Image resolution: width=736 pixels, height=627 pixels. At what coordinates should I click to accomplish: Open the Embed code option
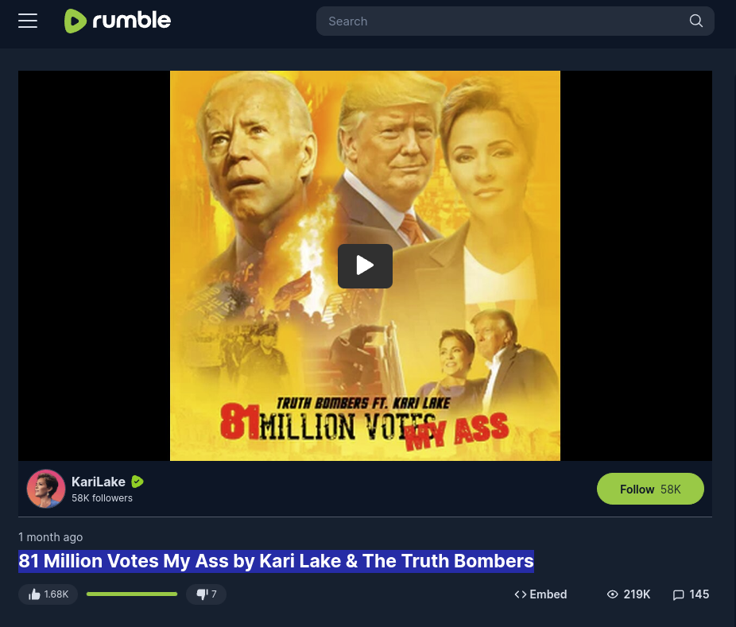click(540, 594)
